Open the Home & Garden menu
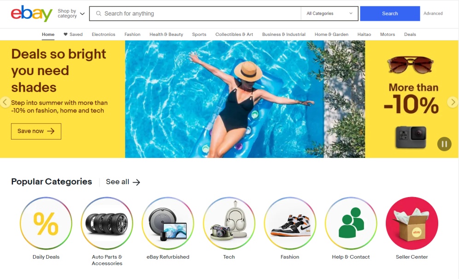 (331, 35)
